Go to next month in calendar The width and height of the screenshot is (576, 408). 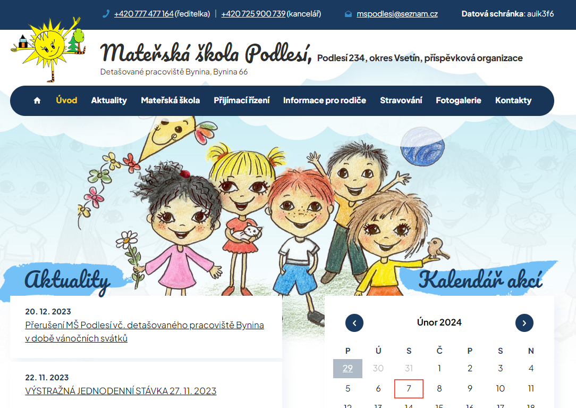(x=524, y=323)
